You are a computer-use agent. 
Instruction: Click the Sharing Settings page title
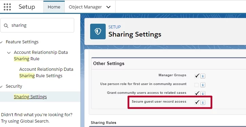click(x=135, y=34)
